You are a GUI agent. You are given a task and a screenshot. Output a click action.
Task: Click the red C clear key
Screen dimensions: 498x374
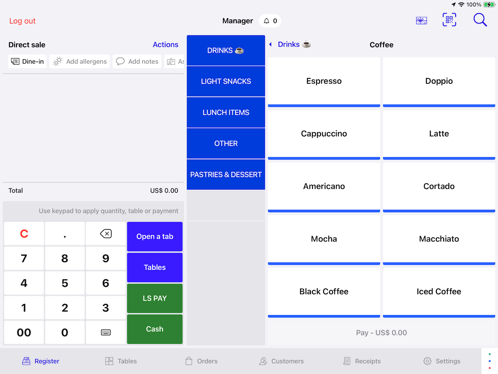(24, 234)
